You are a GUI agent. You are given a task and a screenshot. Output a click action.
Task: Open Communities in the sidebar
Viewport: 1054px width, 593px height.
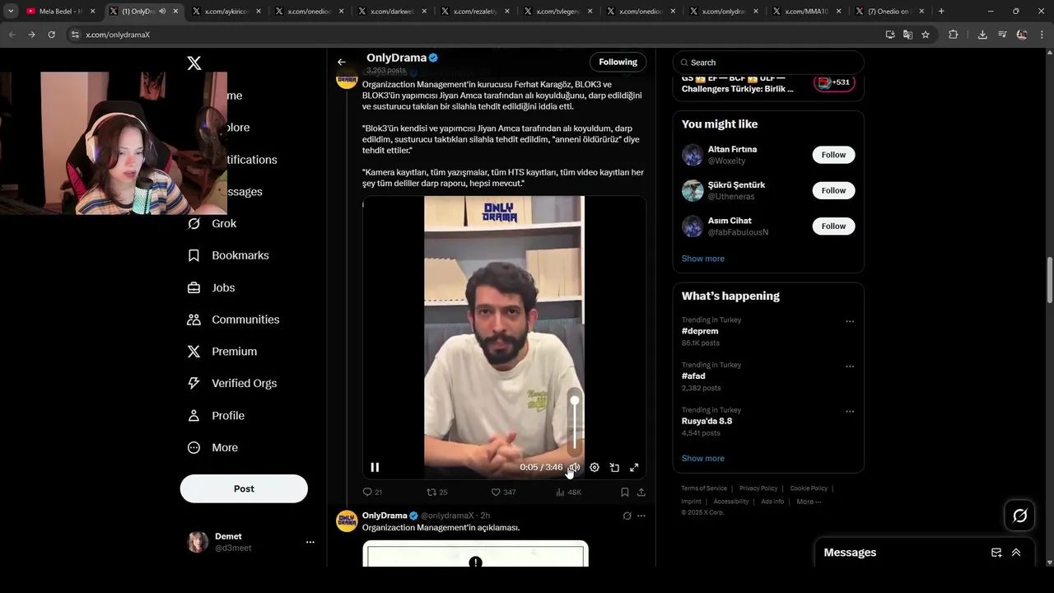tap(234, 320)
